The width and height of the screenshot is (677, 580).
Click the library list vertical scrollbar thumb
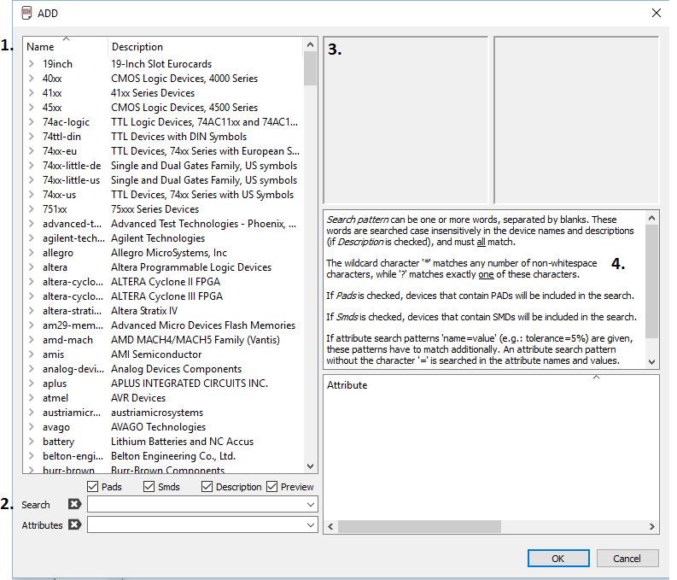[310, 68]
